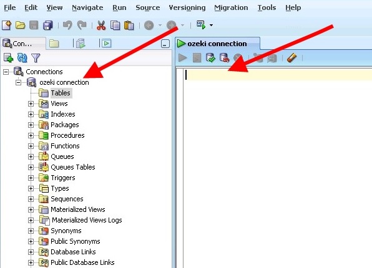Expand the Procedures node
The height and width of the screenshot is (268, 372).
coord(31,135)
